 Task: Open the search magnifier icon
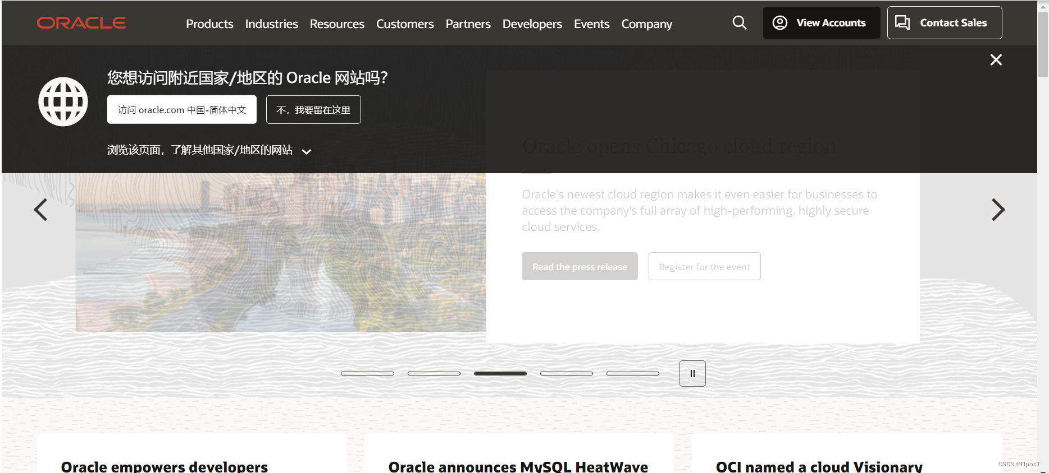[x=740, y=23]
